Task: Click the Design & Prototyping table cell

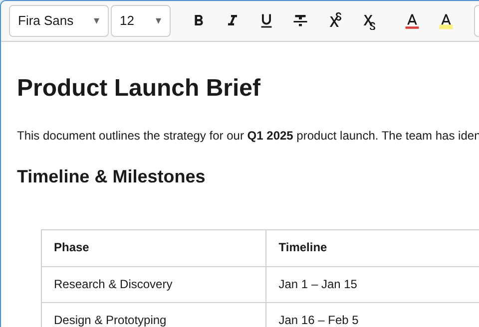Action: pos(110,320)
